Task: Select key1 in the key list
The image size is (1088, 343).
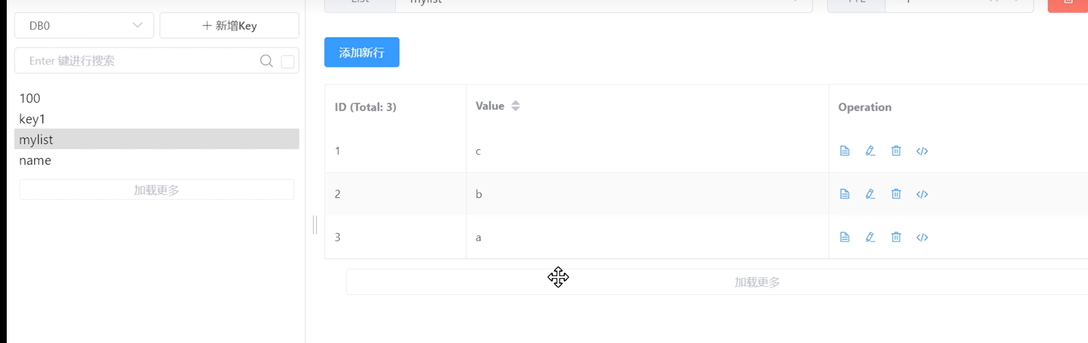Action: tap(32, 119)
